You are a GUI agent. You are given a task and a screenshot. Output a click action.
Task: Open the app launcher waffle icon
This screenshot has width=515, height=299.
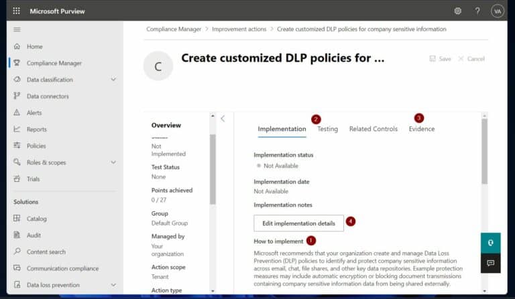pos(16,11)
